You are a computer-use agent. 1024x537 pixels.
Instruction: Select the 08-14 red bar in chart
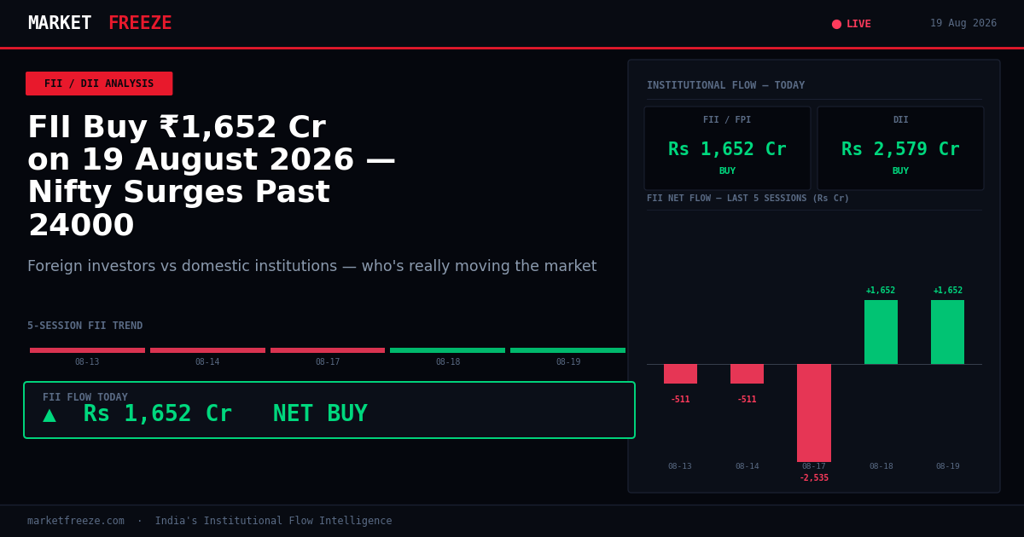pyautogui.click(x=747, y=373)
